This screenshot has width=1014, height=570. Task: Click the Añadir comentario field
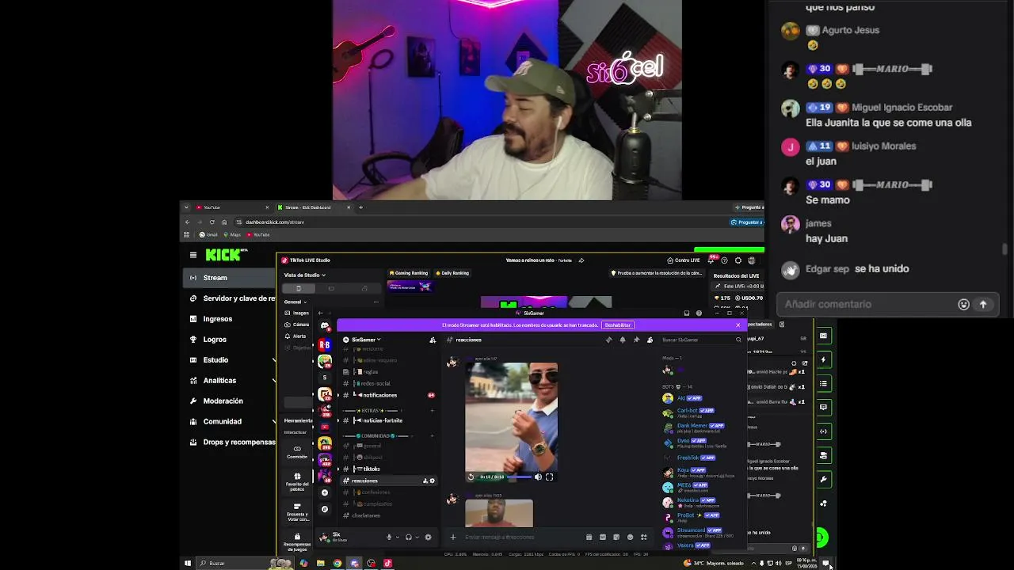pyautogui.click(x=866, y=304)
